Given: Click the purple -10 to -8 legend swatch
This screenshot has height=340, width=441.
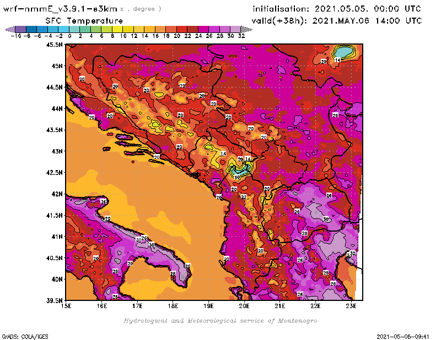Looking at the screenshot, I should tap(21, 30).
